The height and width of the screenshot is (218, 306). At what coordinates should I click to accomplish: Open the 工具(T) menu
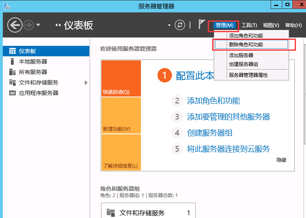tap(249, 25)
